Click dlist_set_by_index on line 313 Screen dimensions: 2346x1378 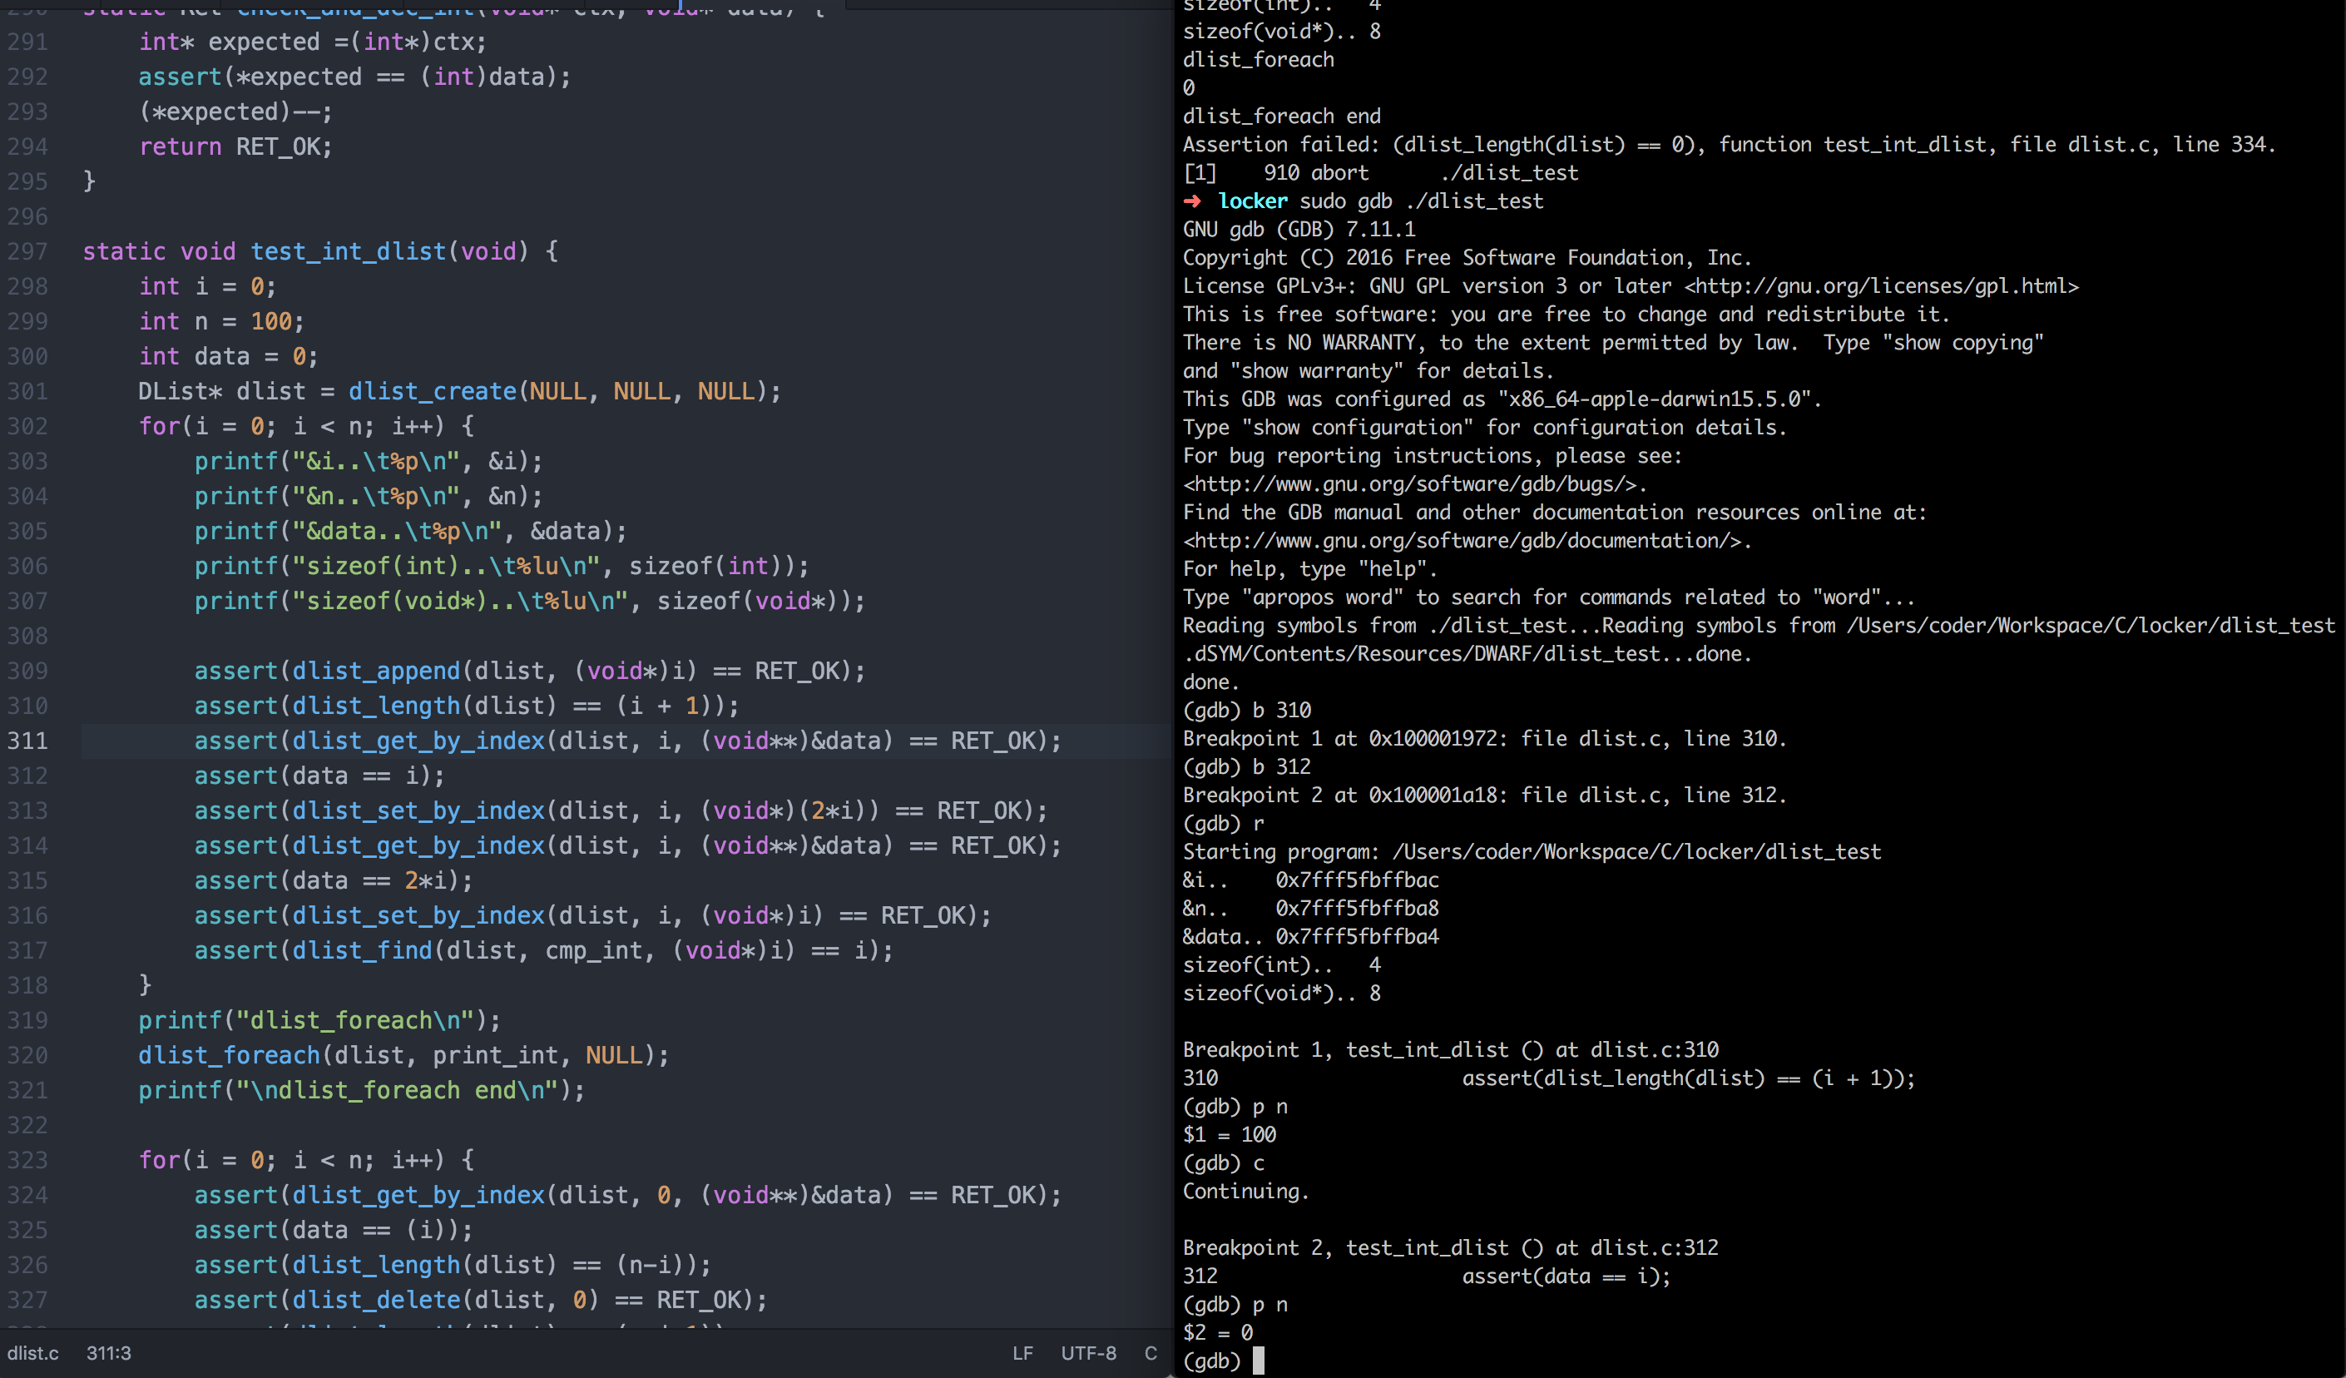pos(419,811)
